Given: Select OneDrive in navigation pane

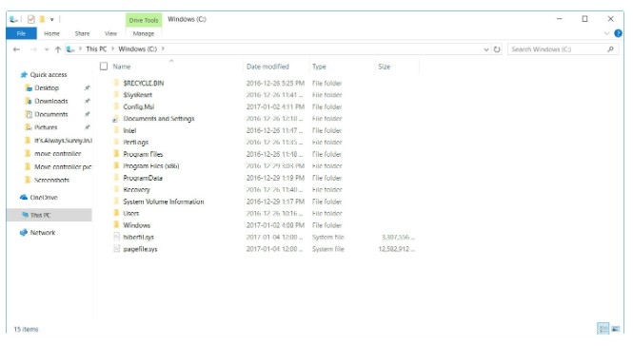Looking at the screenshot, I should pyautogui.click(x=44, y=197).
